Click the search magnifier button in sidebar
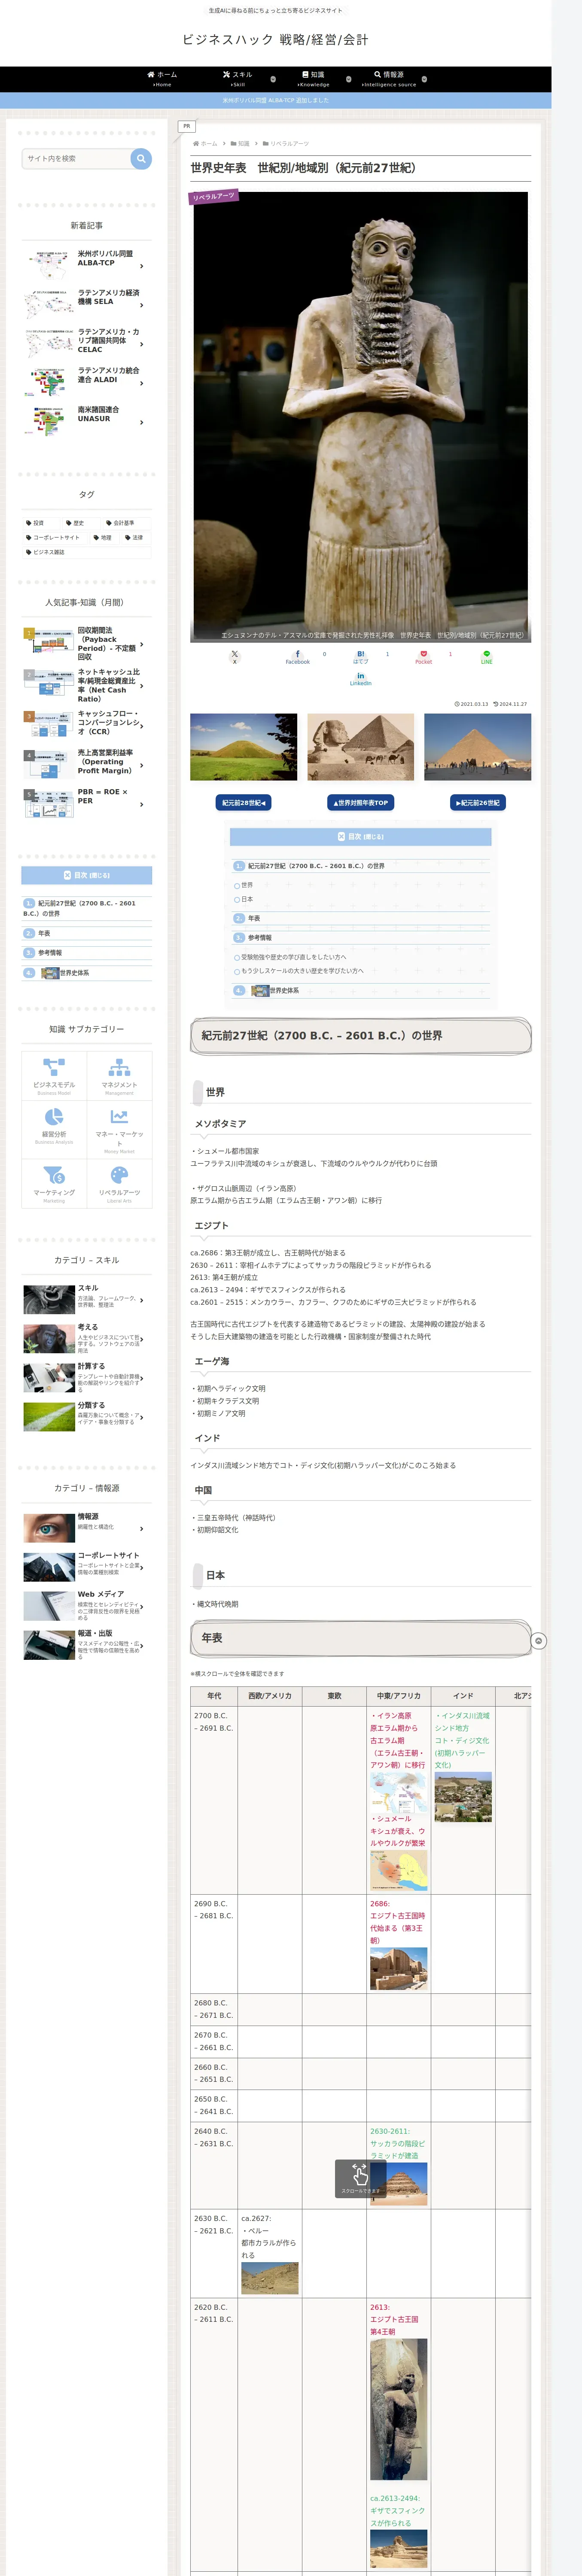 [x=141, y=158]
